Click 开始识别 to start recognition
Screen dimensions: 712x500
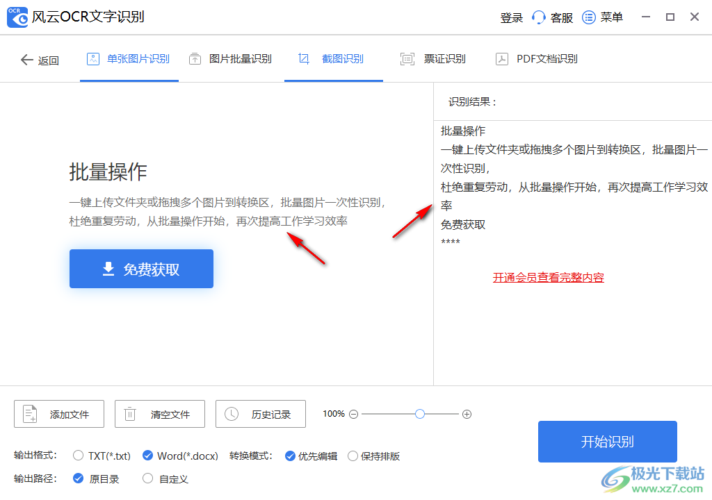pos(608,442)
